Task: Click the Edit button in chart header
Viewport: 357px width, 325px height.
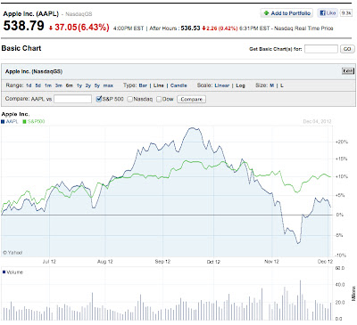Action: tap(348, 71)
